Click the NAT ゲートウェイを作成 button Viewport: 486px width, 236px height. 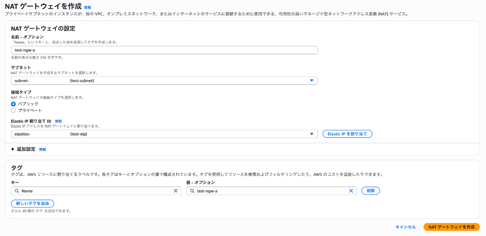[x=451, y=227]
